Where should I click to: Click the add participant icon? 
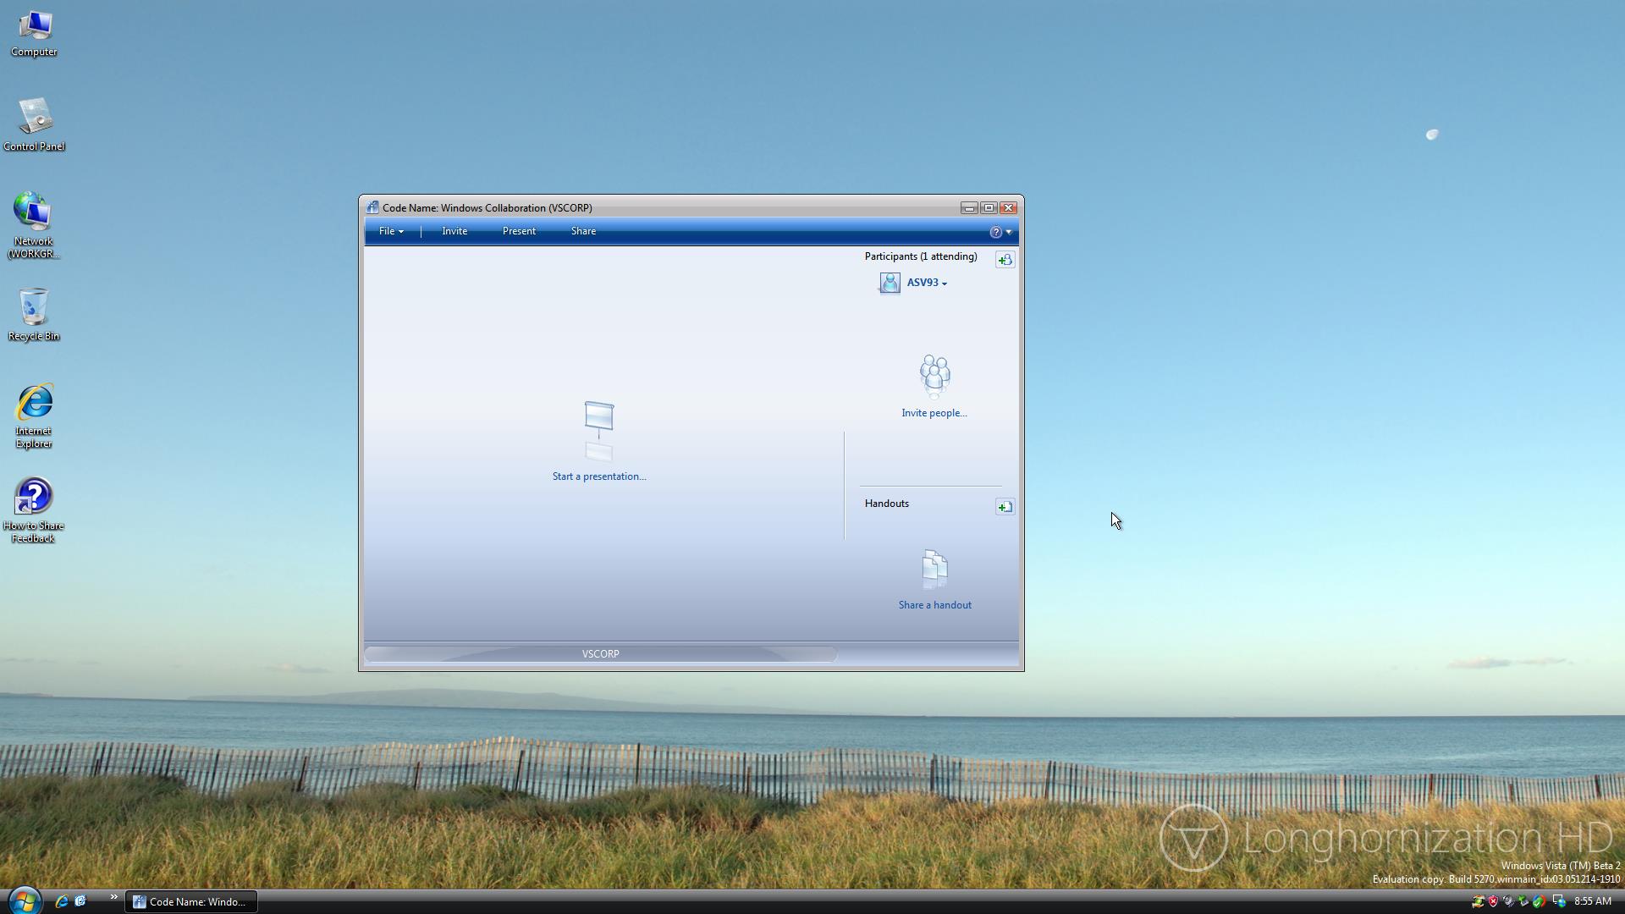(1005, 260)
